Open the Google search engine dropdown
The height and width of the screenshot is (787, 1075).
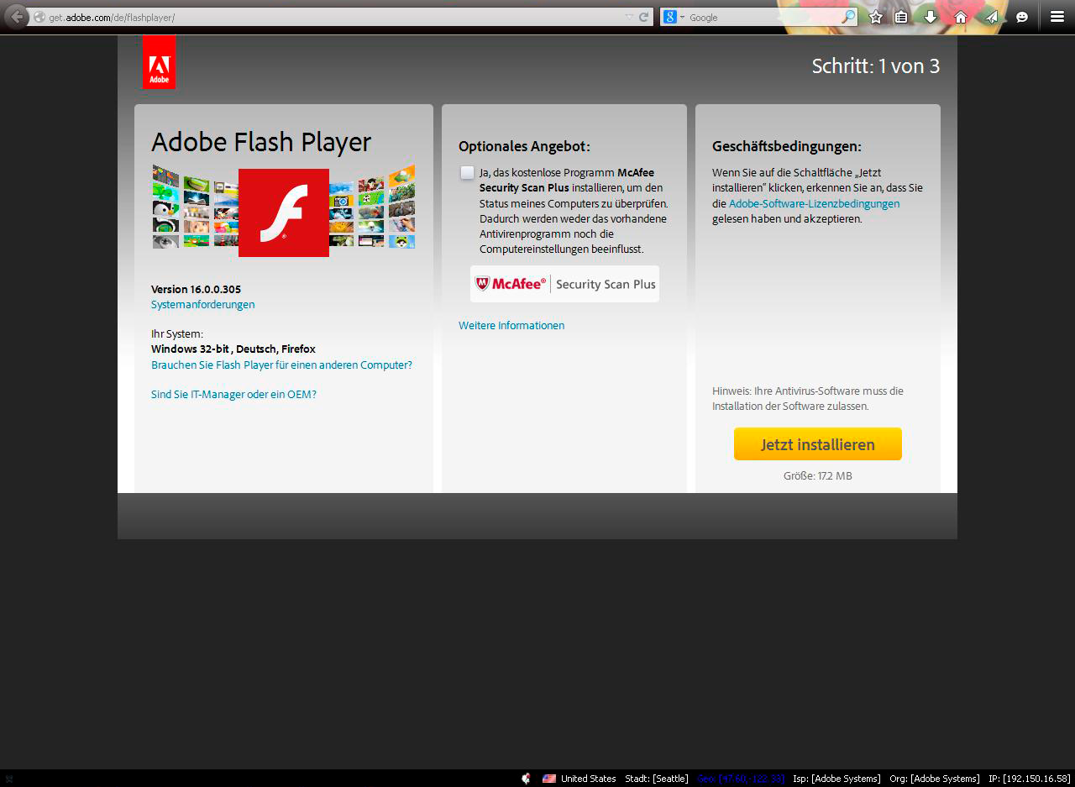(674, 17)
